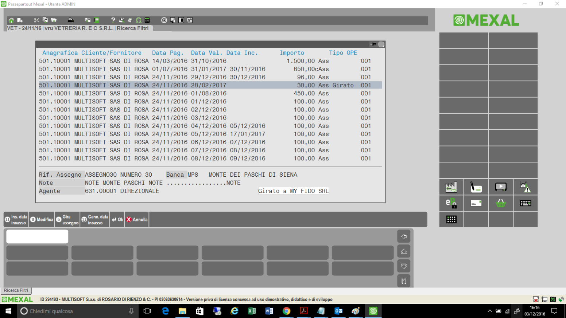Click the keyboard icon in right panel
566x318 pixels.
525,203
